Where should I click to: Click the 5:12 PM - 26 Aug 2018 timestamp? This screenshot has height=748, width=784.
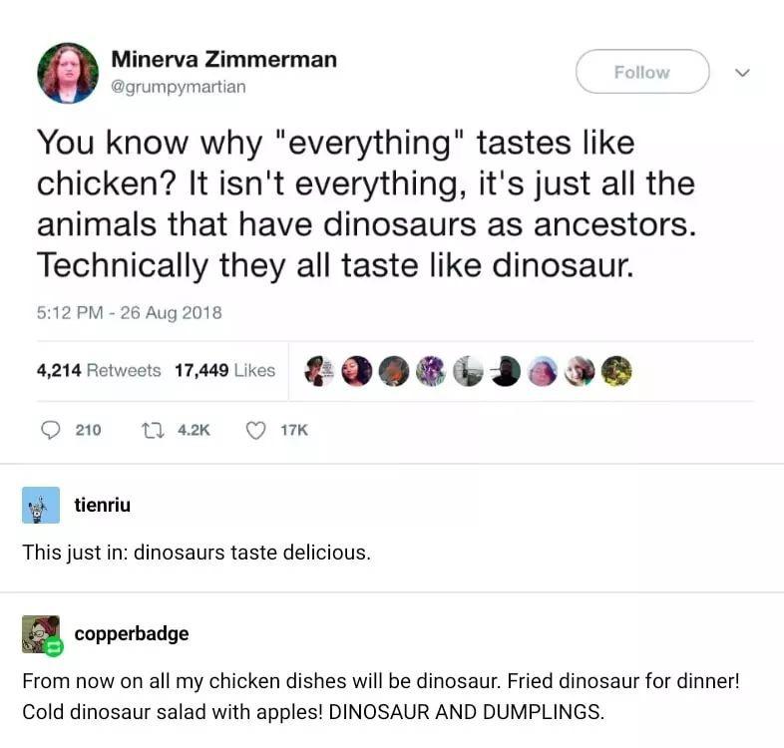tap(129, 312)
